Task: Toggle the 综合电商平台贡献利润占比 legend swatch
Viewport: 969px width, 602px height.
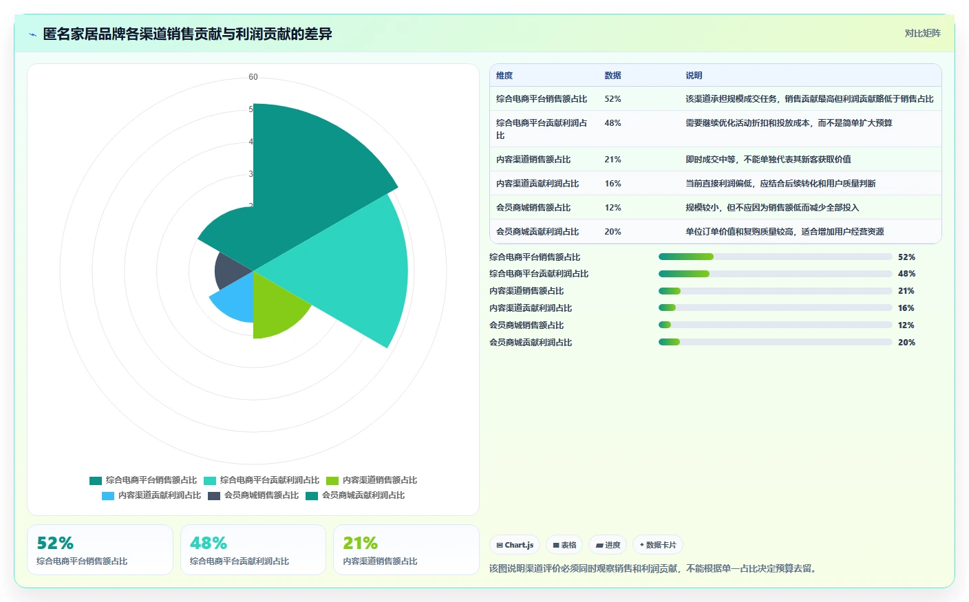Action: click(x=210, y=480)
